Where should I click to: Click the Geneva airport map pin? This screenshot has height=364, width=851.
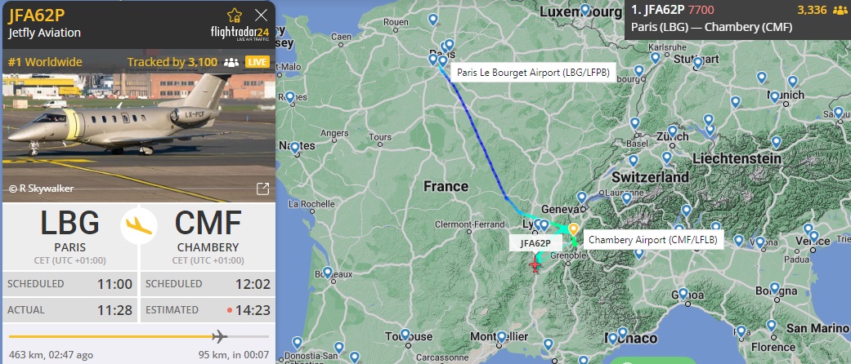(x=582, y=198)
